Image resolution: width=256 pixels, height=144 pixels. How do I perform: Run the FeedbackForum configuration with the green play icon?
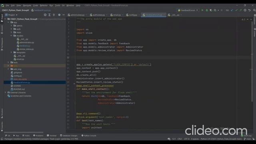tap(202, 10)
